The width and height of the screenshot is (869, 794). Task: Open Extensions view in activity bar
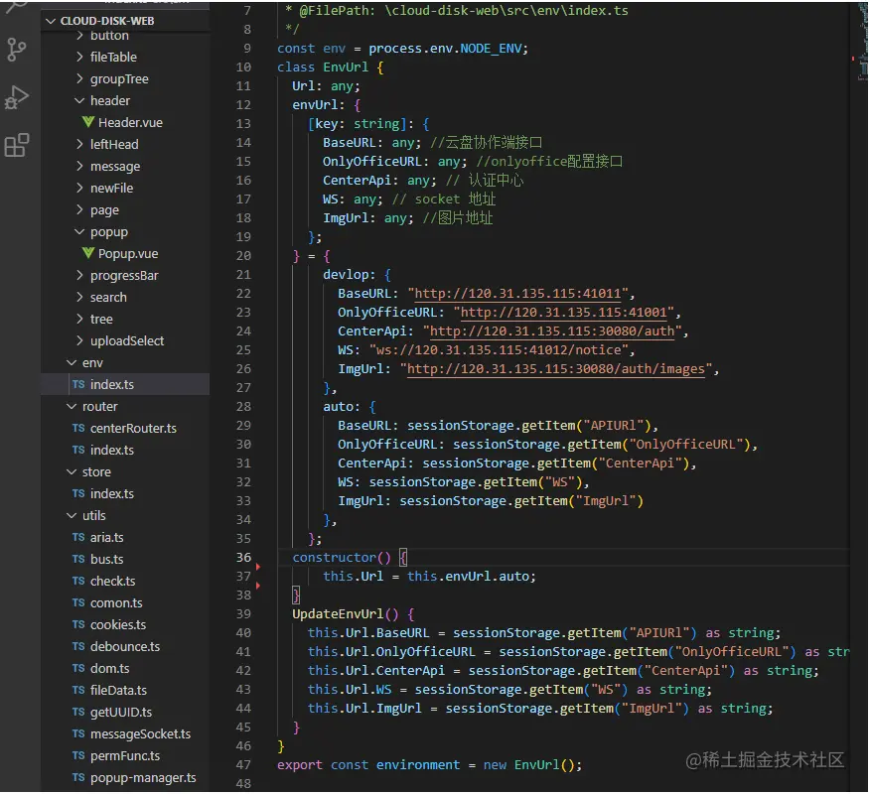pyautogui.click(x=17, y=146)
